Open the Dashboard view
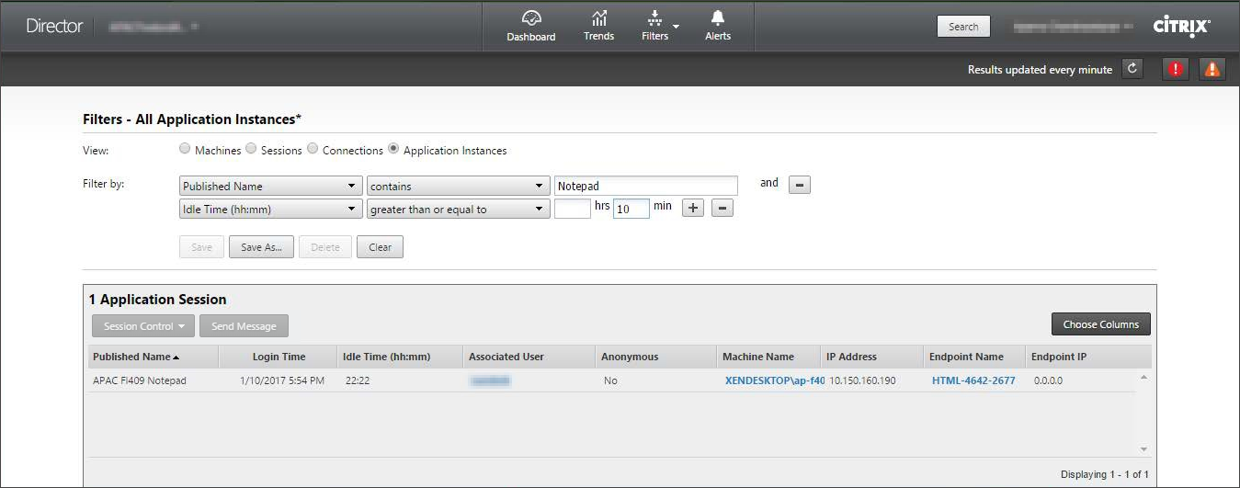The width and height of the screenshot is (1240, 488). pyautogui.click(x=530, y=25)
